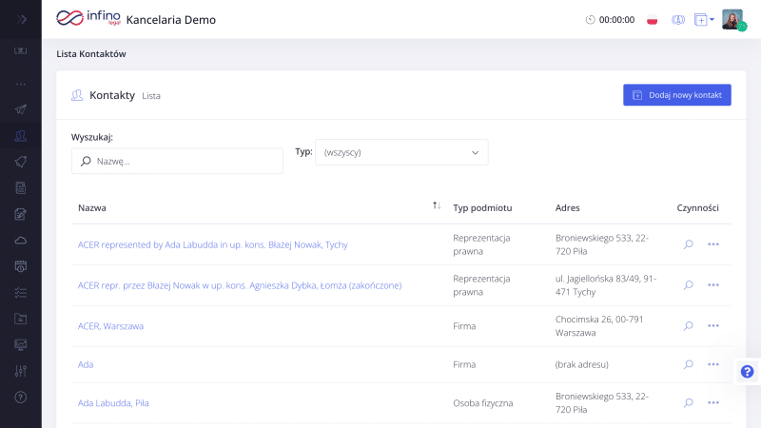This screenshot has height=428, width=761.
Task: Open the Ada Labudda, Piła contact
Action: coord(113,403)
